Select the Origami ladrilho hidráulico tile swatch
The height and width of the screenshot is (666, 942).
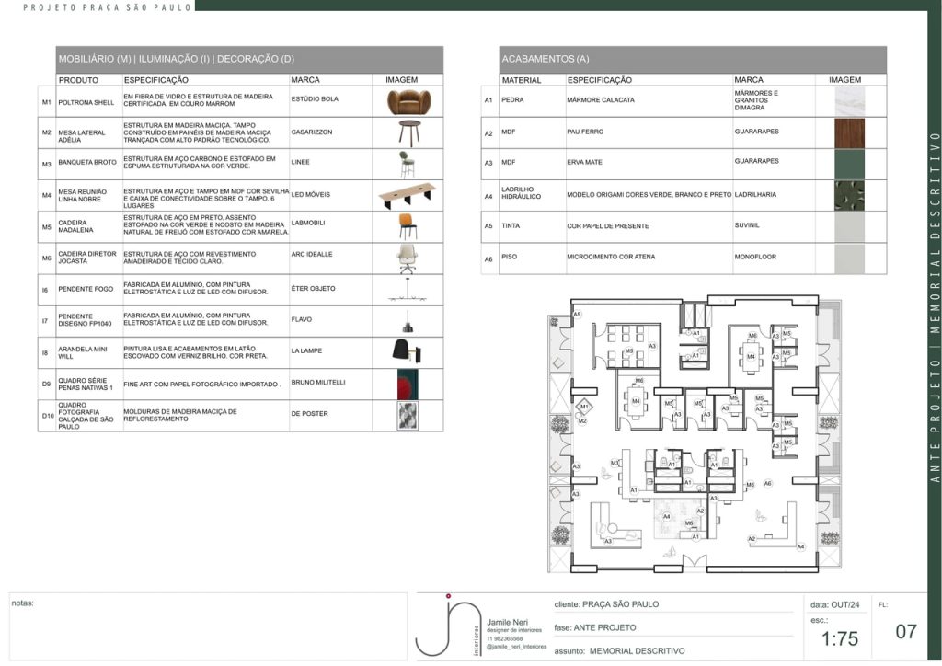pyautogui.click(x=849, y=196)
